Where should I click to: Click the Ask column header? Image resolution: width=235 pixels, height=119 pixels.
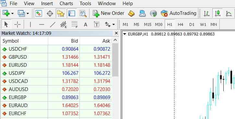tap(96, 41)
